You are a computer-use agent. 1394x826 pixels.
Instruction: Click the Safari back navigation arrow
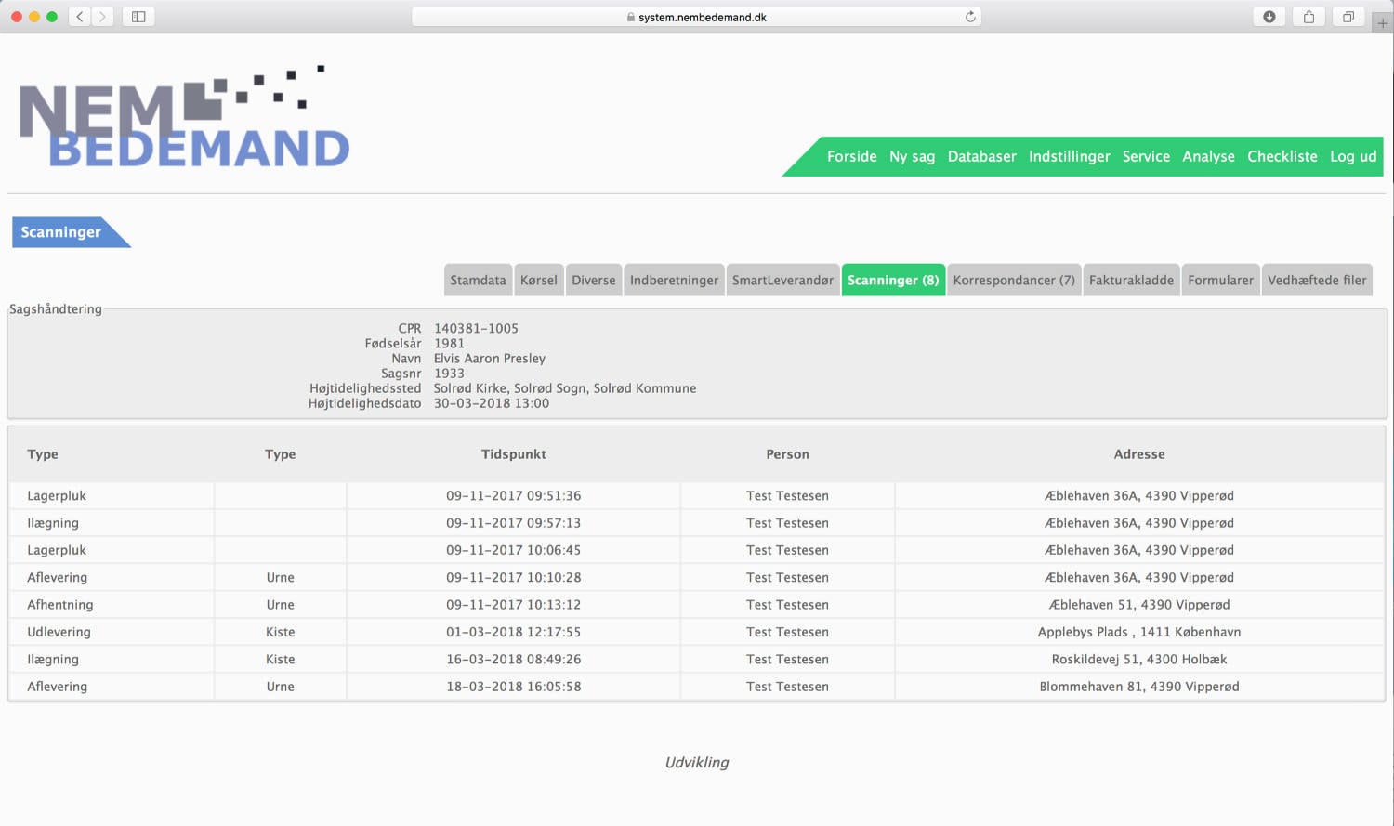click(x=80, y=17)
